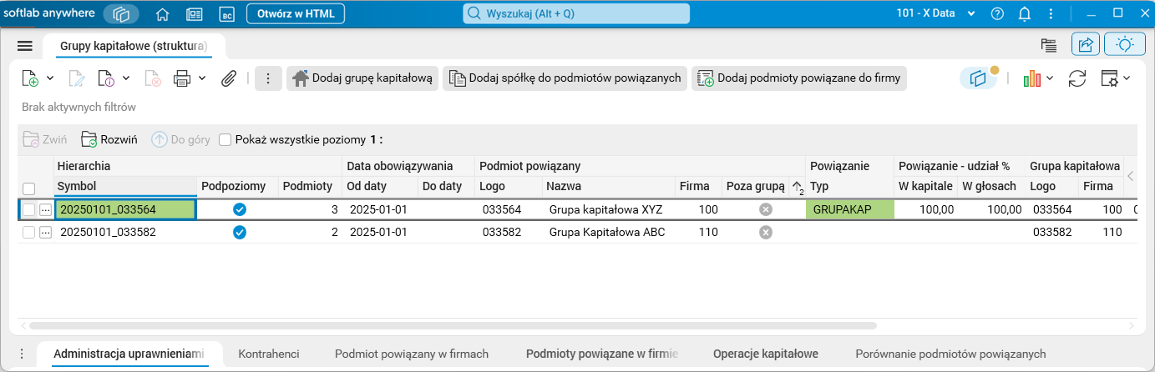Open the toolbar more options three-dot button
1155x372 pixels.
[x=268, y=78]
